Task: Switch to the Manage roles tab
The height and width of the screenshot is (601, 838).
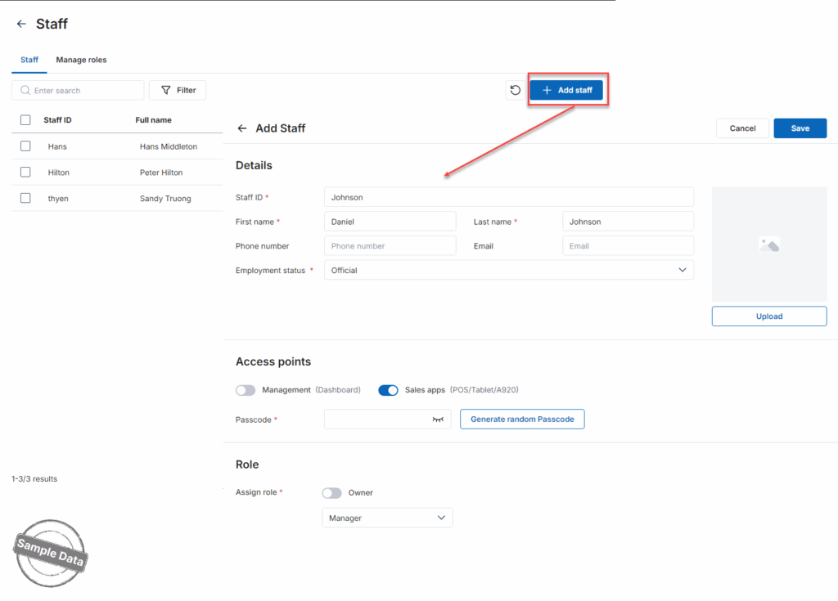Action: pyautogui.click(x=81, y=60)
